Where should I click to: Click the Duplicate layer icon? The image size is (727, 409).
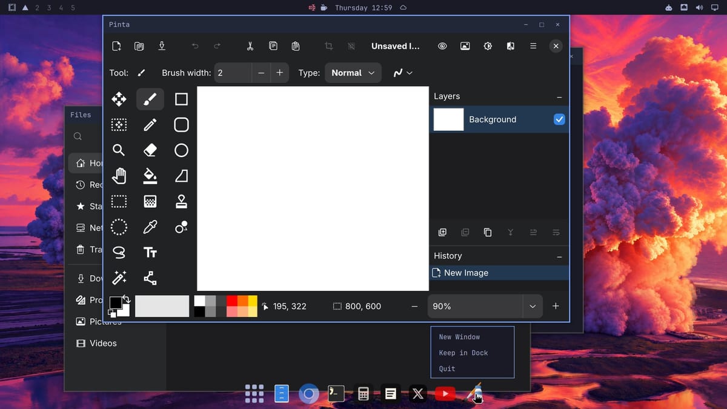[488, 232]
